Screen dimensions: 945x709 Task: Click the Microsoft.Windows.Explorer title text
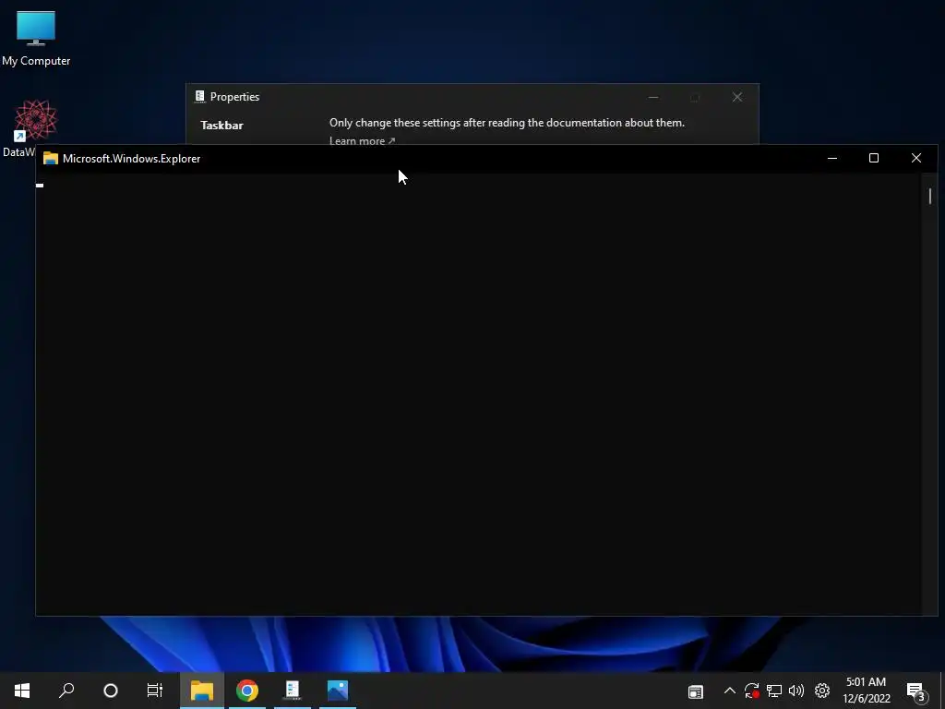click(131, 159)
